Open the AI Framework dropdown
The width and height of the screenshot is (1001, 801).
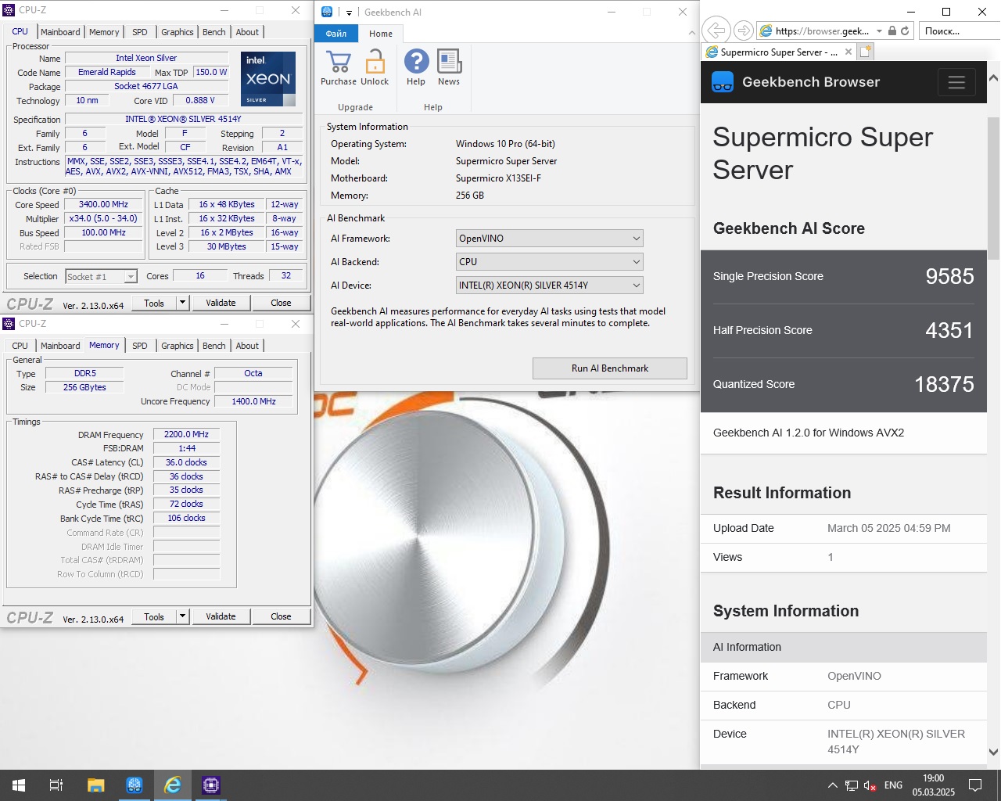pyautogui.click(x=550, y=239)
